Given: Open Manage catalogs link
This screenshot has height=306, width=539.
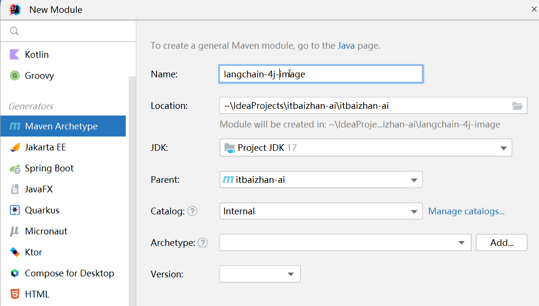Looking at the screenshot, I should (466, 211).
